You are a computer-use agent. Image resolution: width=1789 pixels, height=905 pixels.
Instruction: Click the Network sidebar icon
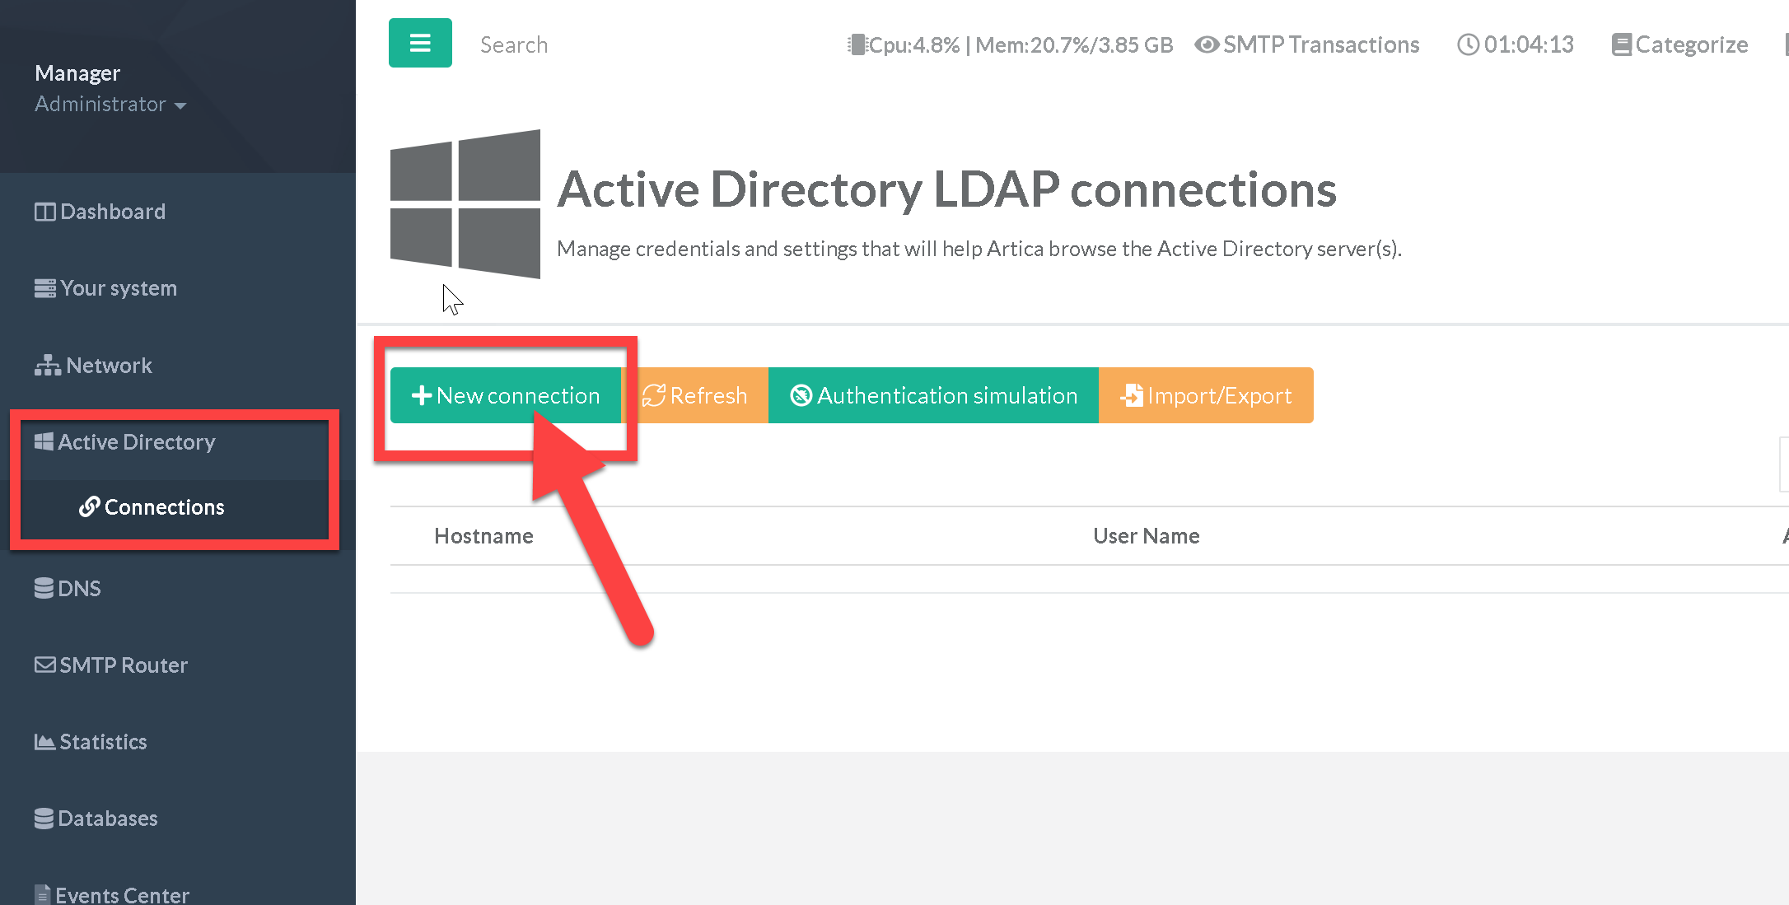(x=47, y=366)
